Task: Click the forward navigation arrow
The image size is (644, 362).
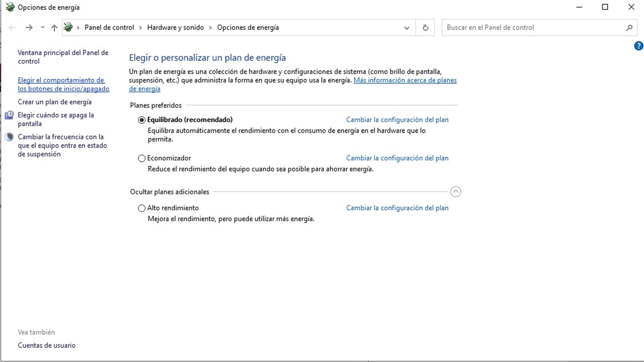Action: [30, 28]
